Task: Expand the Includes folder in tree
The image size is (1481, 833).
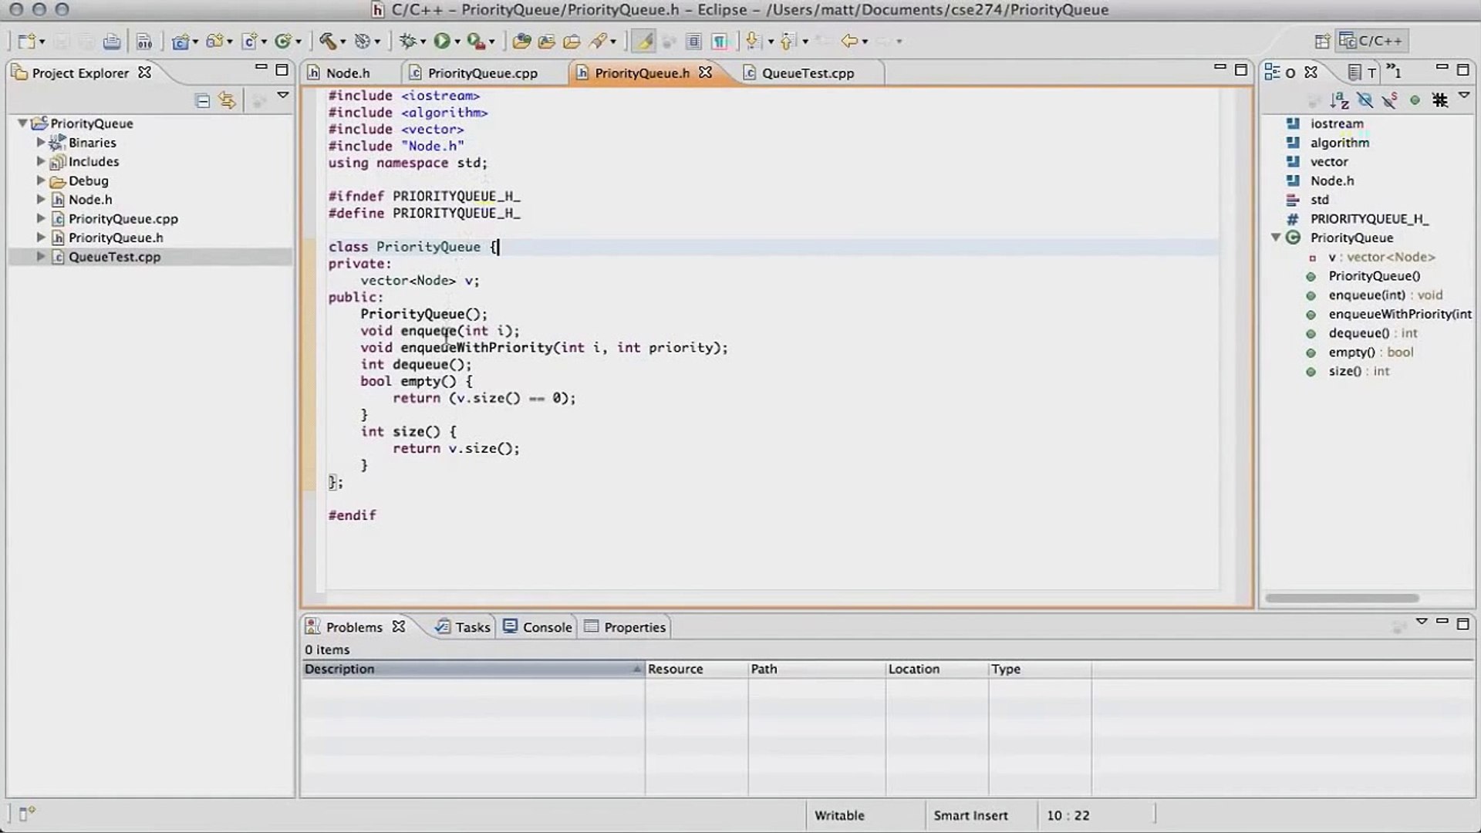Action: (x=41, y=161)
